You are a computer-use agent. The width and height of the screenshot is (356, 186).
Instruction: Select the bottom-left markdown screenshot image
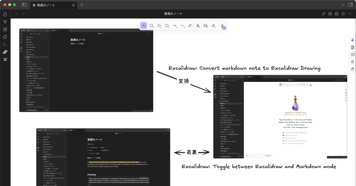(103, 157)
